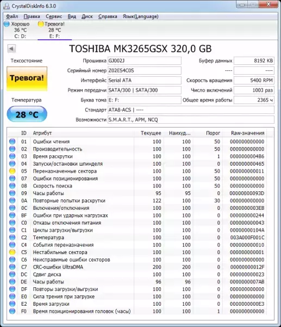Select the Тревога! 28 °C E: F: disk tab
The image size is (281, 327).
tap(54, 30)
